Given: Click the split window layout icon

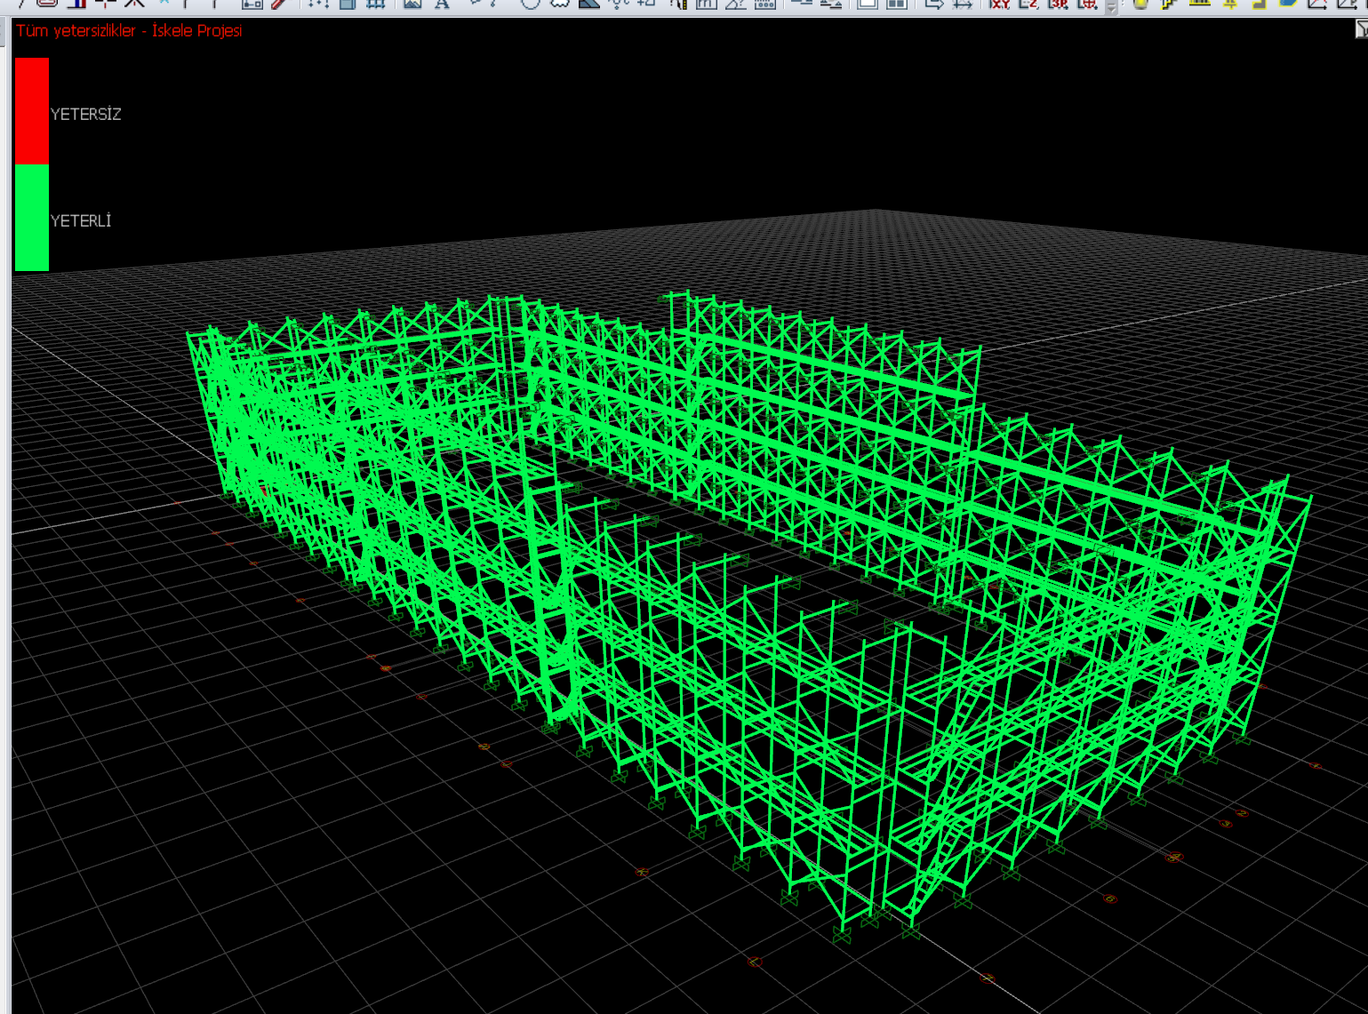Looking at the screenshot, I should click(897, 4).
